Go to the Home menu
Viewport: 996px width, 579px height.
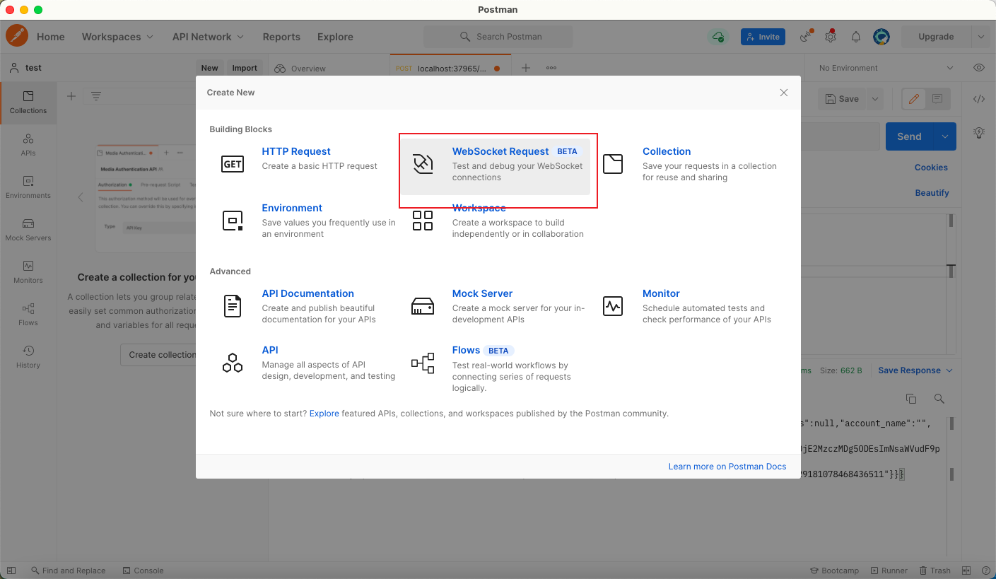[x=50, y=37]
